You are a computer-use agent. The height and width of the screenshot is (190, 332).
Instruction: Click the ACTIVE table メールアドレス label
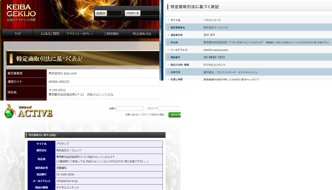(x=41, y=181)
